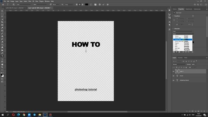The height and width of the screenshot is (117, 208).
Task: Hide the Layer 1 text layer
Action: pyautogui.click(x=173, y=71)
